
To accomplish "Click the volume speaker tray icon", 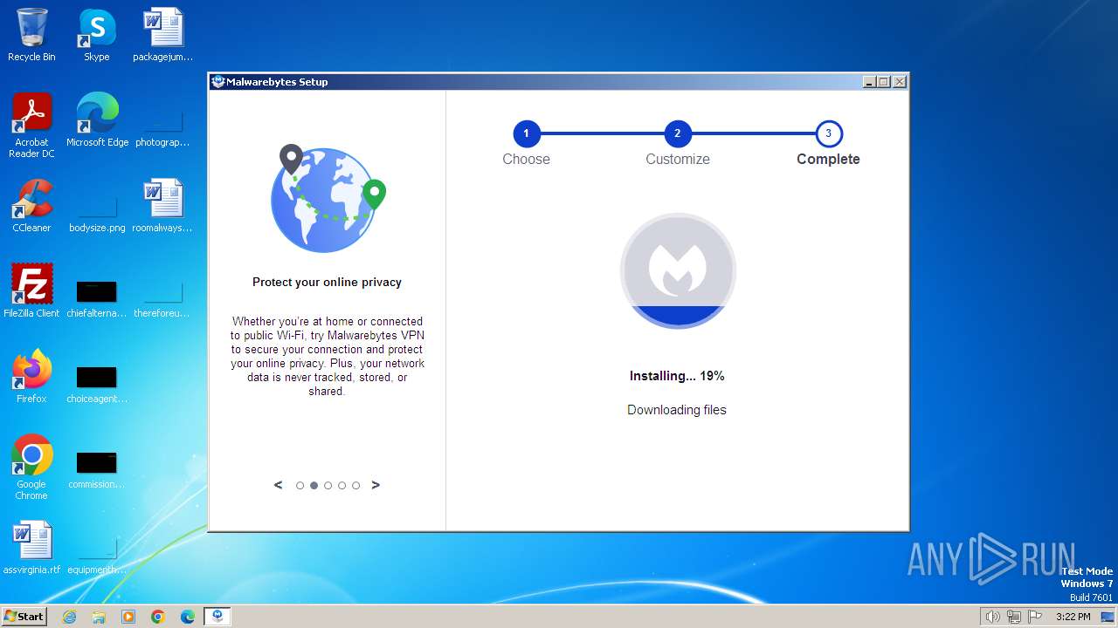I will [x=992, y=617].
